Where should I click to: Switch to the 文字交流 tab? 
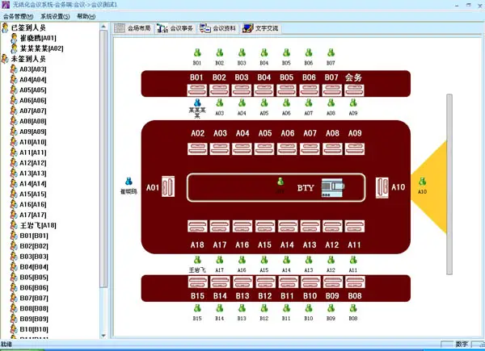260,28
